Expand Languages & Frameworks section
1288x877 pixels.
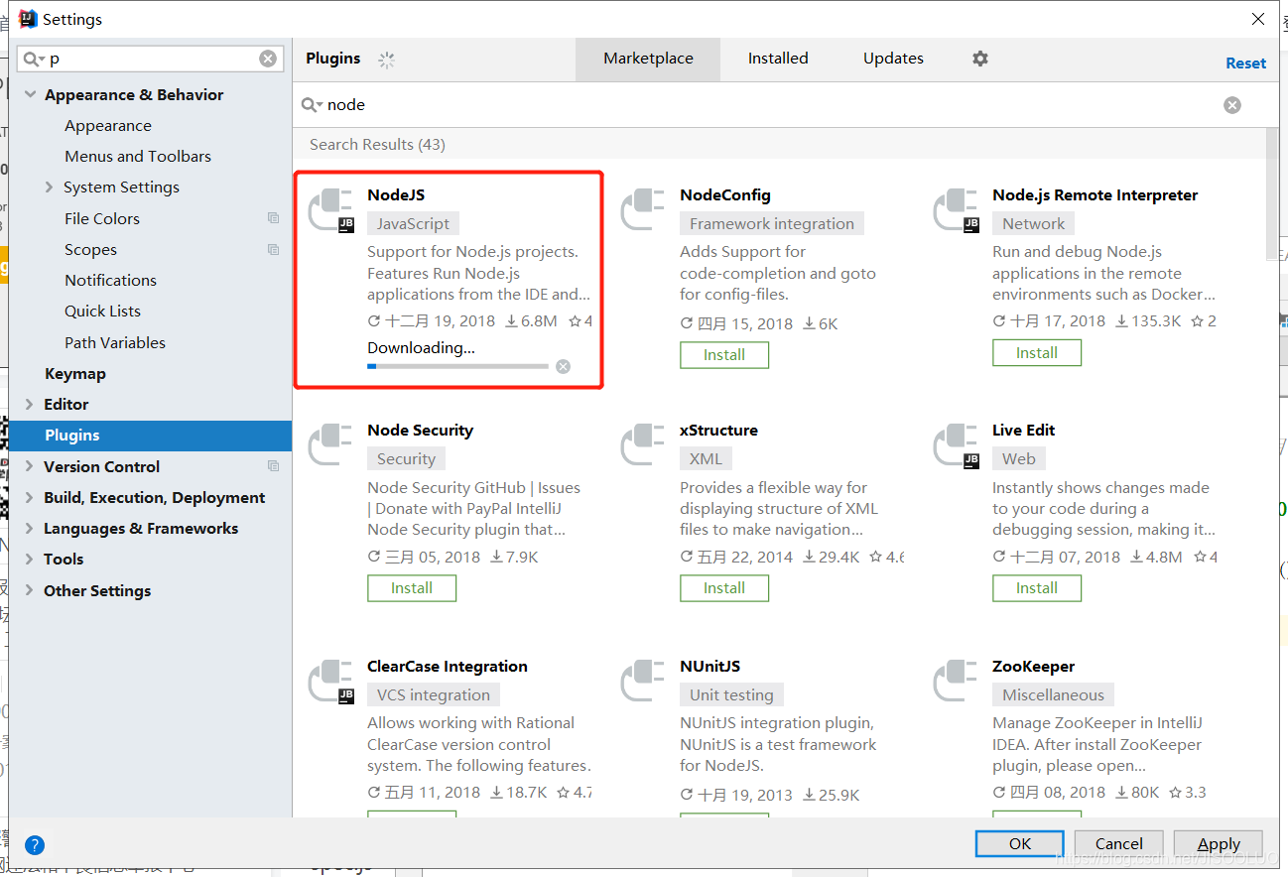(30, 529)
